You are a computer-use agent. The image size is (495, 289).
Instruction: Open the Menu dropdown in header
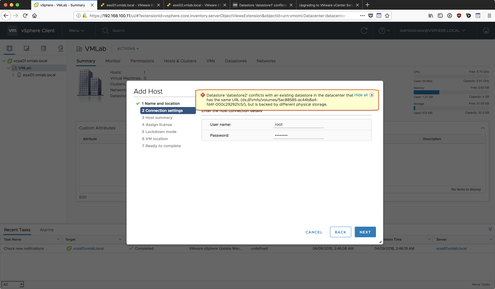pyautogui.click(x=77, y=31)
